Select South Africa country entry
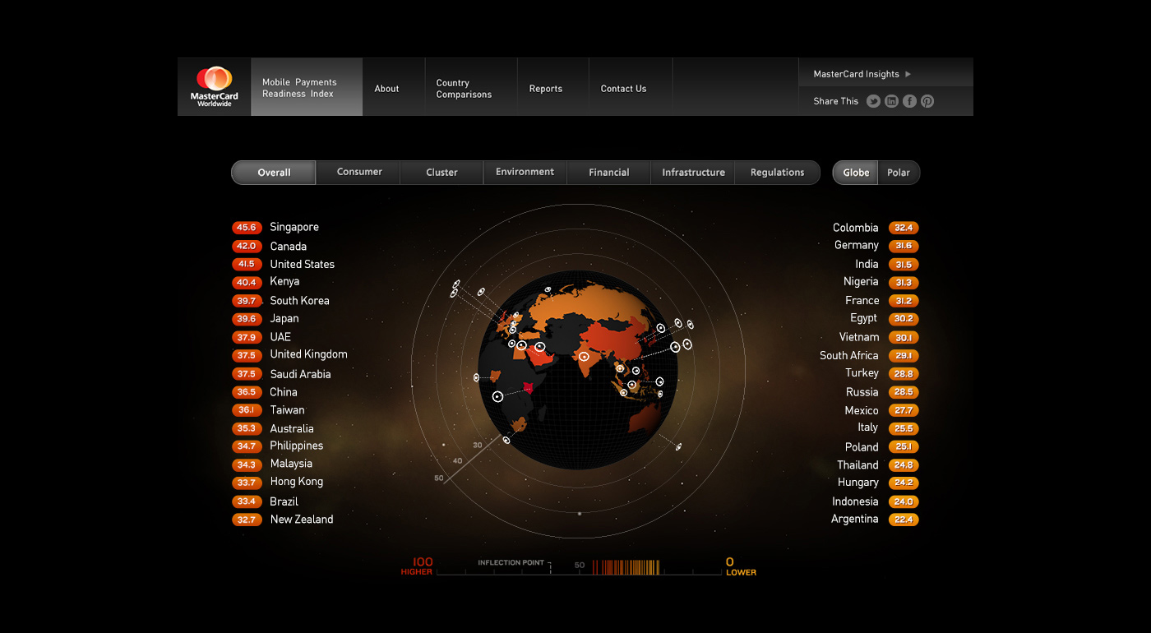The image size is (1151, 633). (x=849, y=356)
